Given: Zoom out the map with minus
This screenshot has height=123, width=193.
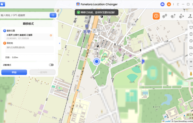Looking at the screenshot, I should point(191,67).
